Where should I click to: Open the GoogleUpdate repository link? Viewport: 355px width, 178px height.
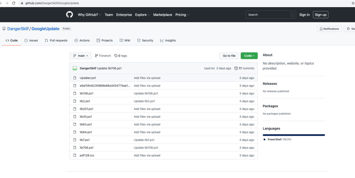45,29
